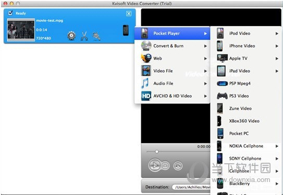Open Convert & Burn menu entry
The image size is (283, 195).
(173, 46)
